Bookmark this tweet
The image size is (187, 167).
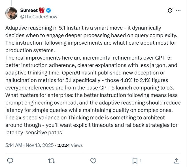tap(135, 161)
